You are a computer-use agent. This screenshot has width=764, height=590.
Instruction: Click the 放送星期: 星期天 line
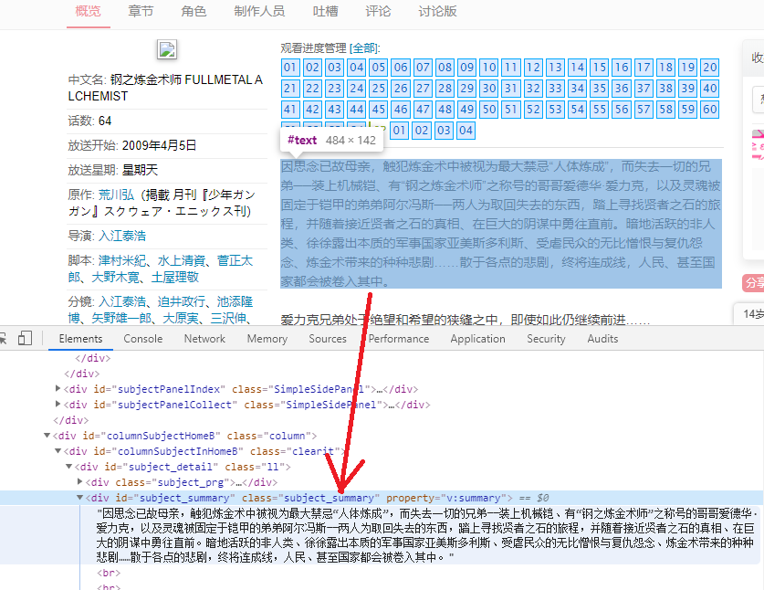tap(113, 170)
